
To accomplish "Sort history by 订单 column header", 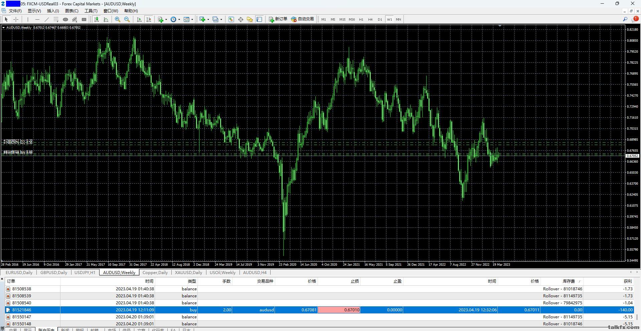I will 33,281.
